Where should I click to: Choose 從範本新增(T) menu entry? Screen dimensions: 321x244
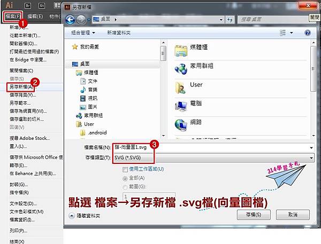[x=25, y=36]
